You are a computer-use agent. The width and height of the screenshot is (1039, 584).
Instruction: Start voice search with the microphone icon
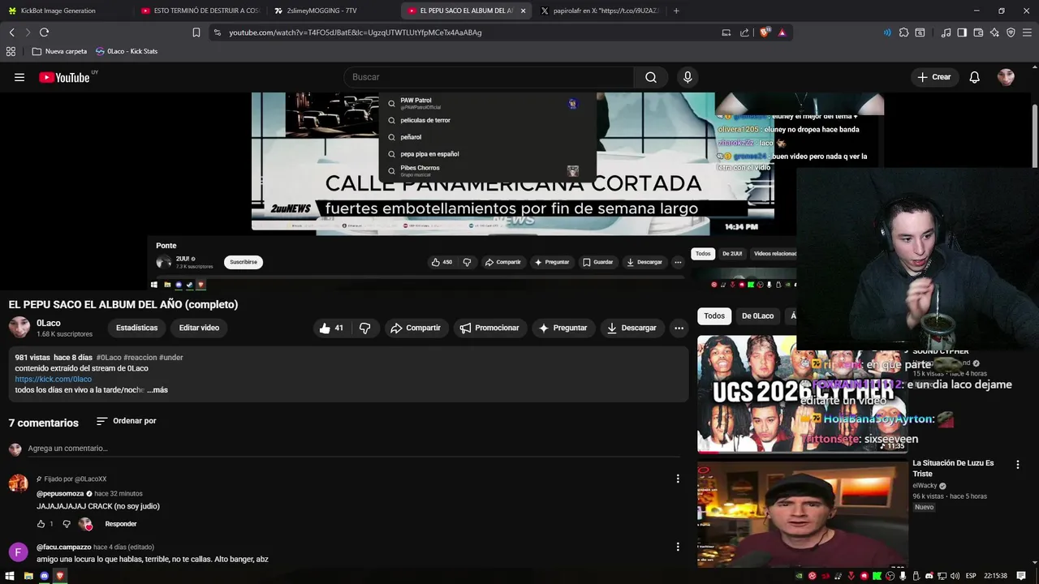click(688, 77)
